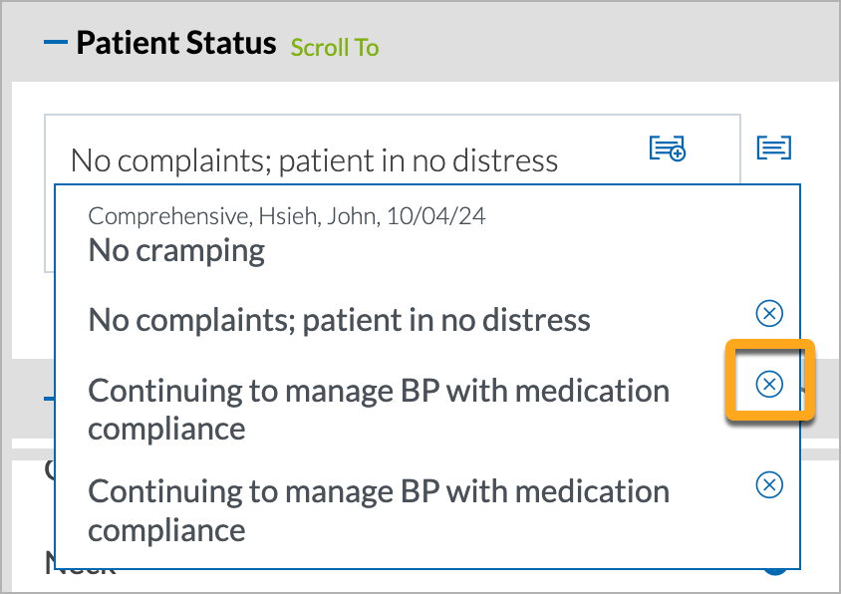
Task: Select the 'No cramping' suggestion
Action: [176, 250]
